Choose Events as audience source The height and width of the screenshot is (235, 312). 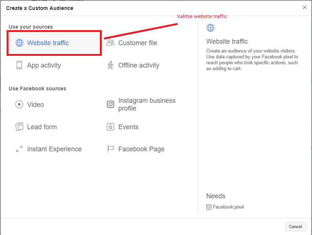pyautogui.click(x=128, y=127)
